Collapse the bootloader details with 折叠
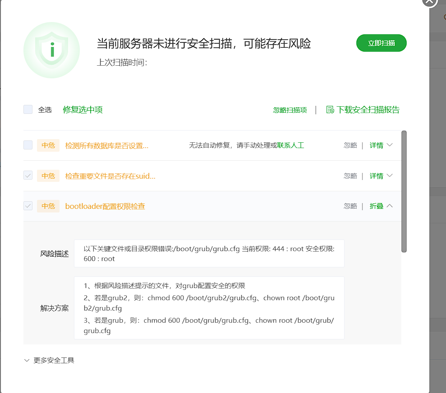 (x=381, y=206)
